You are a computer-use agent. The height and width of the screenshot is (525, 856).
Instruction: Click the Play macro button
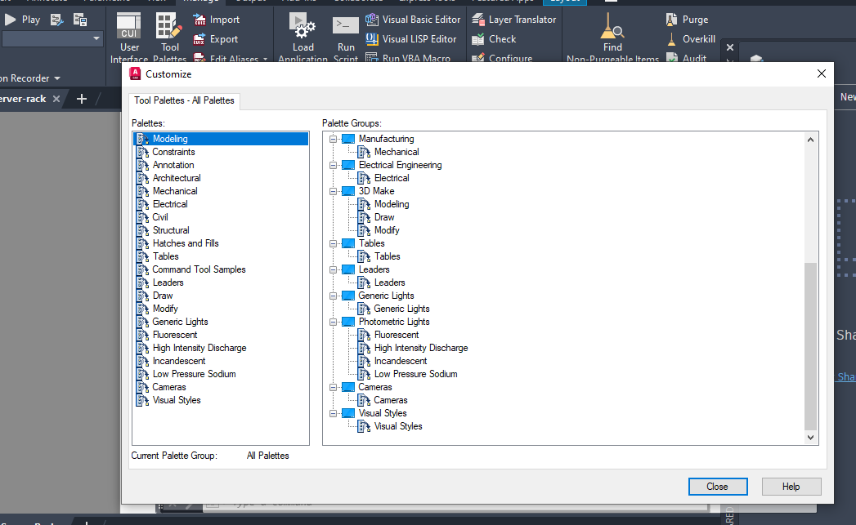pos(22,20)
